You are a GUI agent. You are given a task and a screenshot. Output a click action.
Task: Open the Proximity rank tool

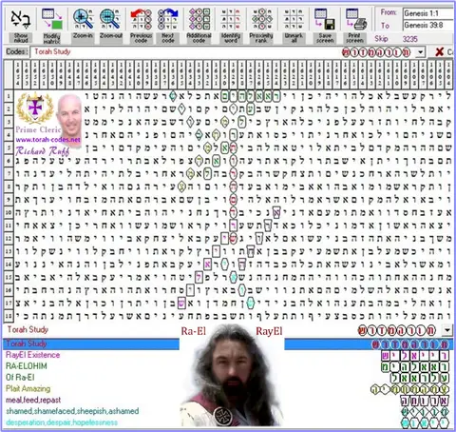tap(261, 19)
